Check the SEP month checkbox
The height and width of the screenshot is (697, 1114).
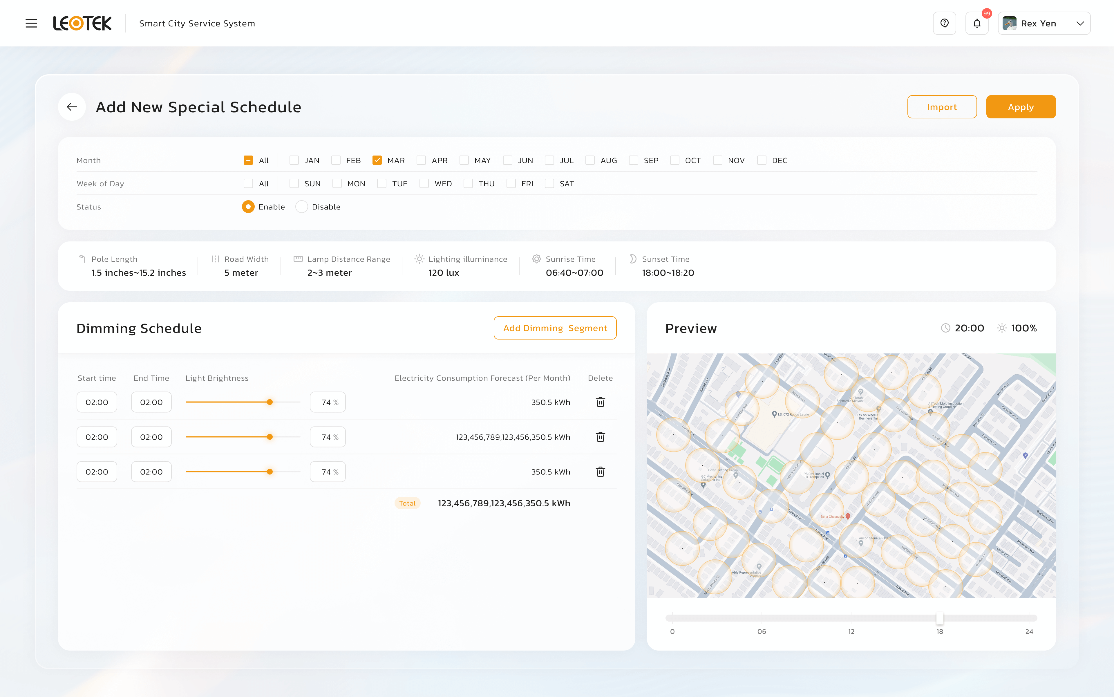tap(633, 160)
